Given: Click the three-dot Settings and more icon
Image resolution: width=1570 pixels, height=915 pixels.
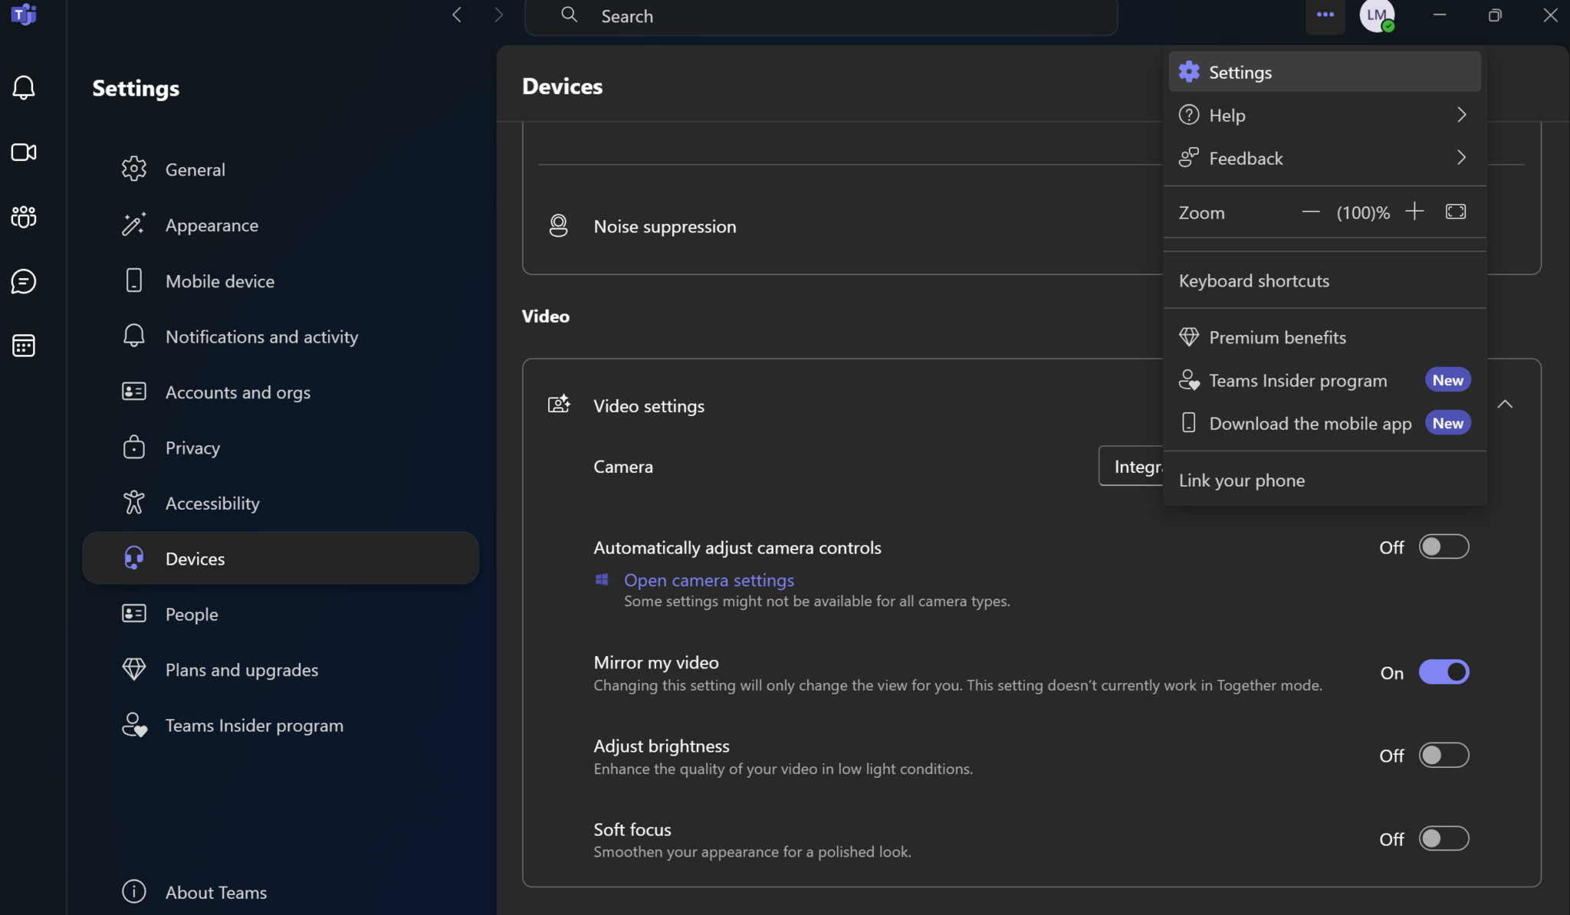Looking at the screenshot, I should 1325,15.
